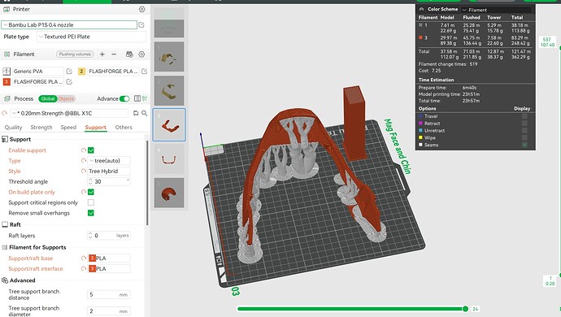Screen dimensions: 561x317
Task: Open filament 2 FLASHFORGE PLA dropdown
Action: [112, 72]
